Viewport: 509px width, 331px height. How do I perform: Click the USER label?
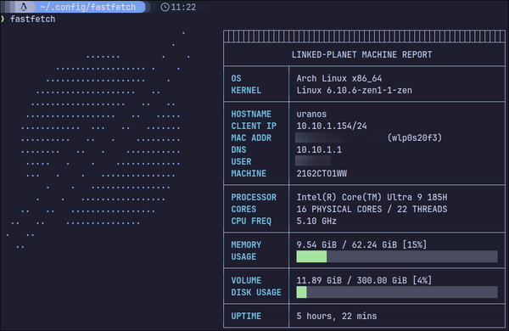click(241, 161)
